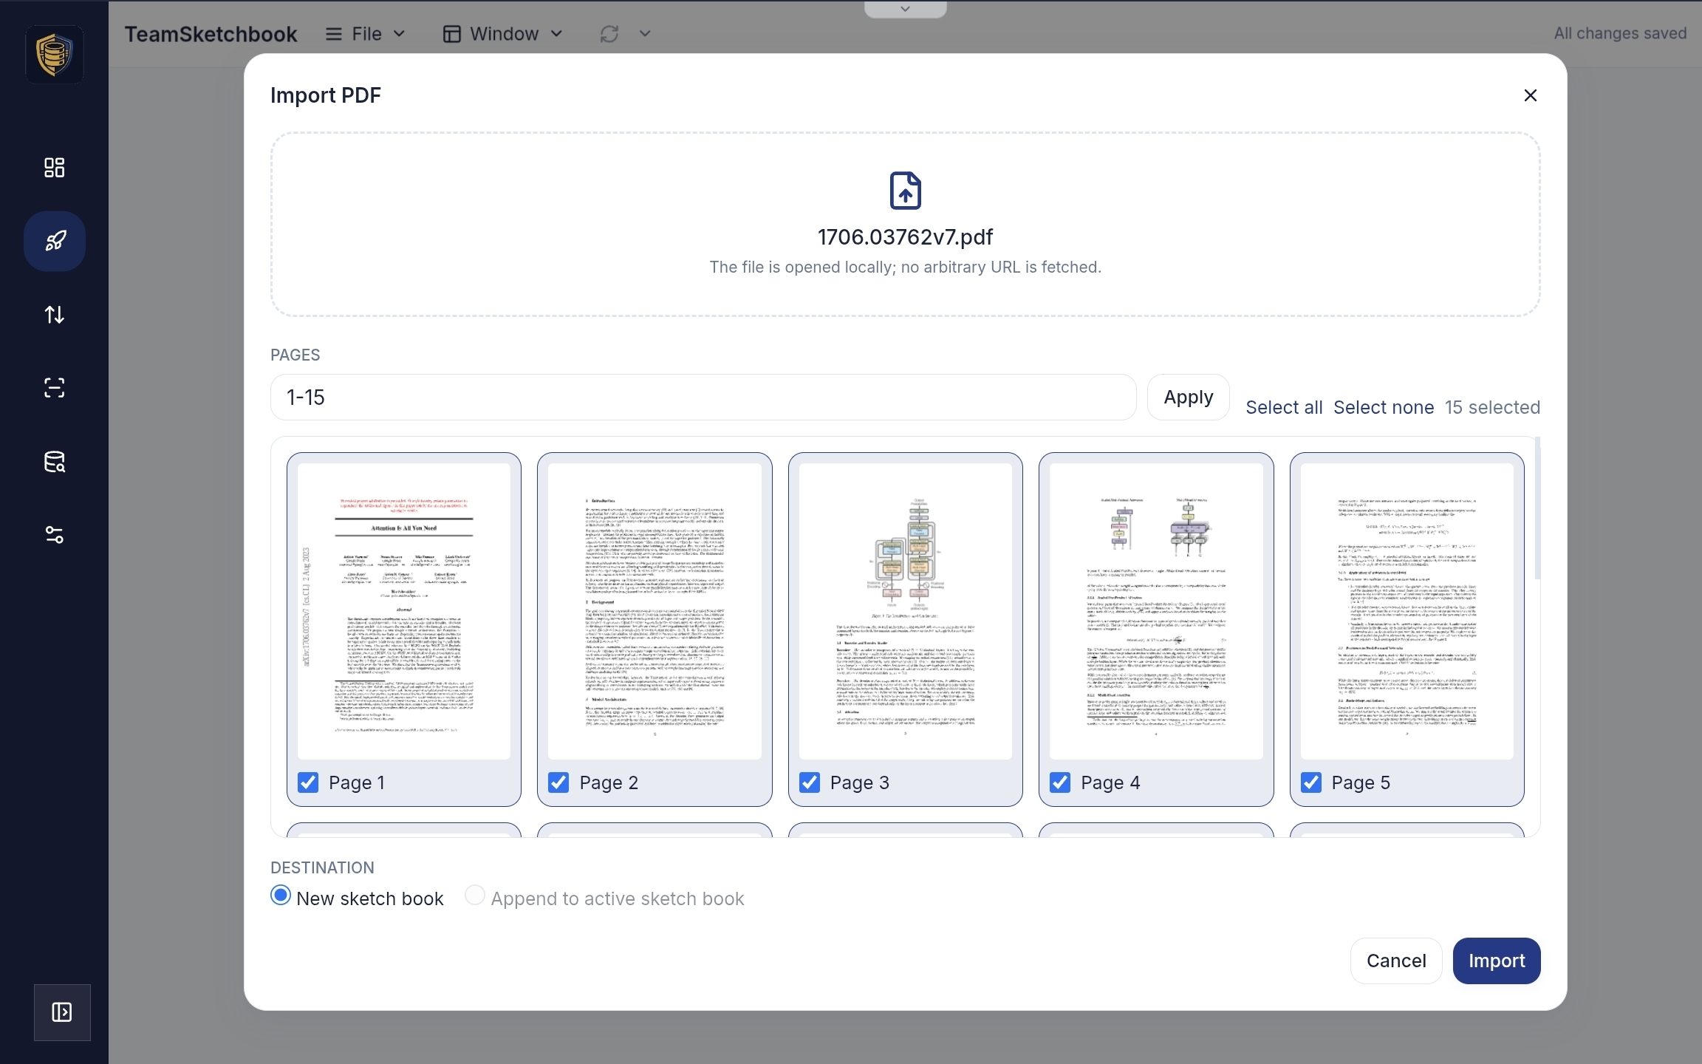Image resolution: width=1702 pixels, height=1064 pixels.
Task: Click the TeamSketchbook title text
Action: click(x=211, y=34)
